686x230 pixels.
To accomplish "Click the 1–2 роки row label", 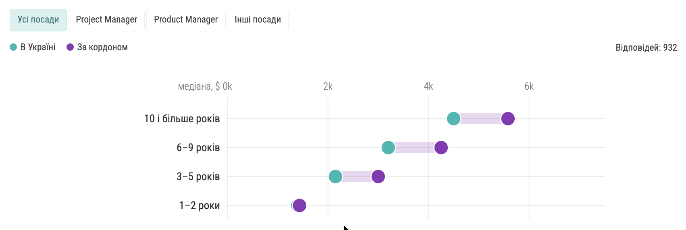I will 199,205.
